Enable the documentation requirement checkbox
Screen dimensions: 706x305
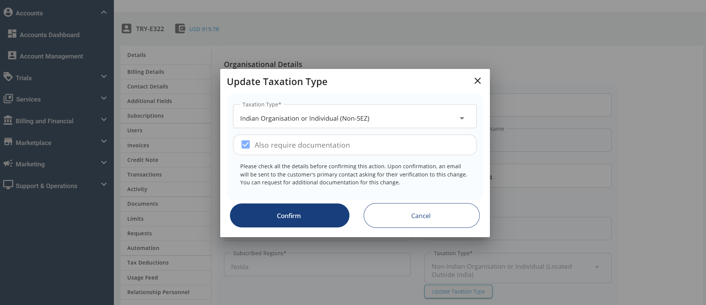coord(245,144)
